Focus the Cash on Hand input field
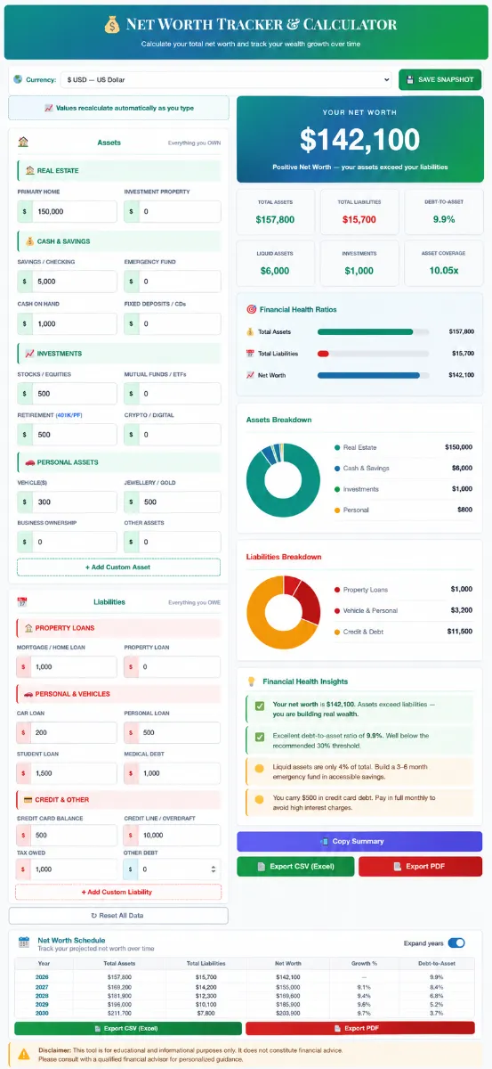 point(67,323)
